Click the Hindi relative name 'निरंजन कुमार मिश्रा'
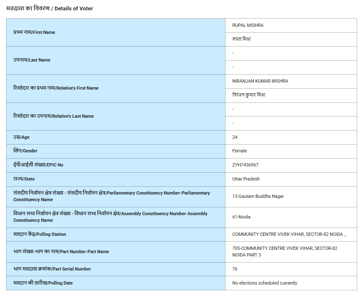This screenshot has height=292, width=360. point(249,95)
